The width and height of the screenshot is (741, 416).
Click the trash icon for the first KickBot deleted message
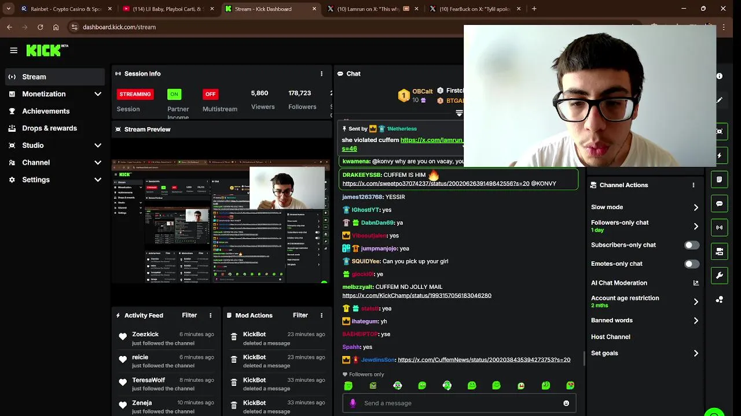[x=234, y=337]
